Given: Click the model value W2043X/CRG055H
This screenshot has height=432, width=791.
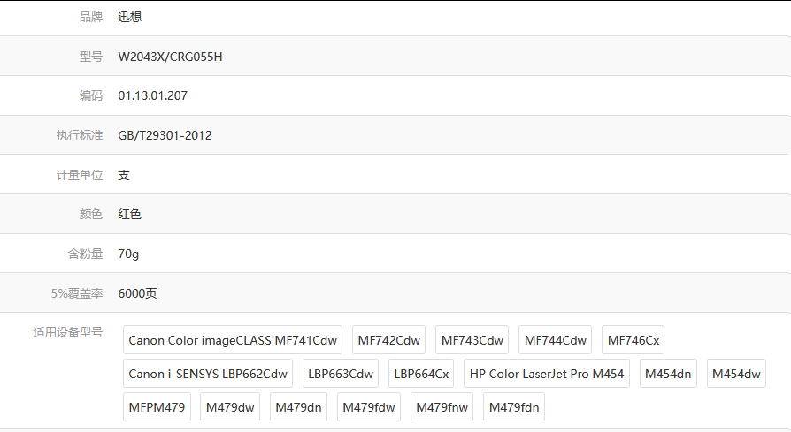Looking at the screenshot, I should (x=170, y=57).
